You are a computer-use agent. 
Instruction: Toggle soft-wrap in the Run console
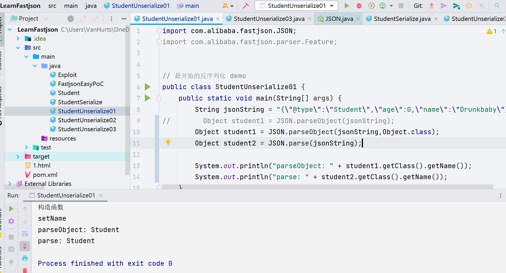coord(25,234)
